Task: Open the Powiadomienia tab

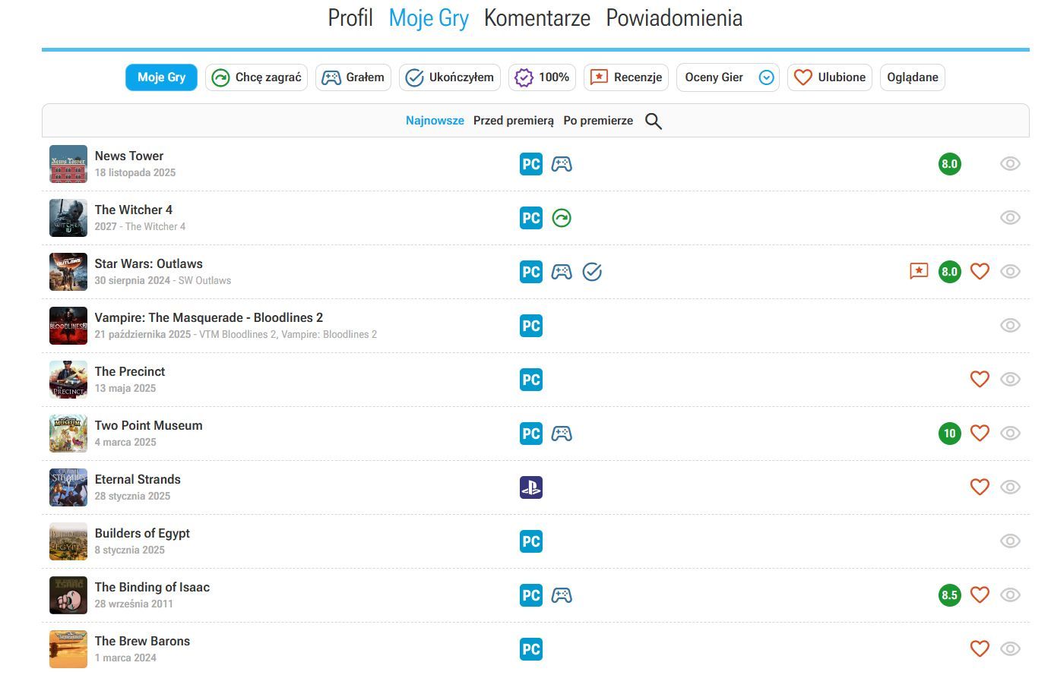Action: click(673, 18)
